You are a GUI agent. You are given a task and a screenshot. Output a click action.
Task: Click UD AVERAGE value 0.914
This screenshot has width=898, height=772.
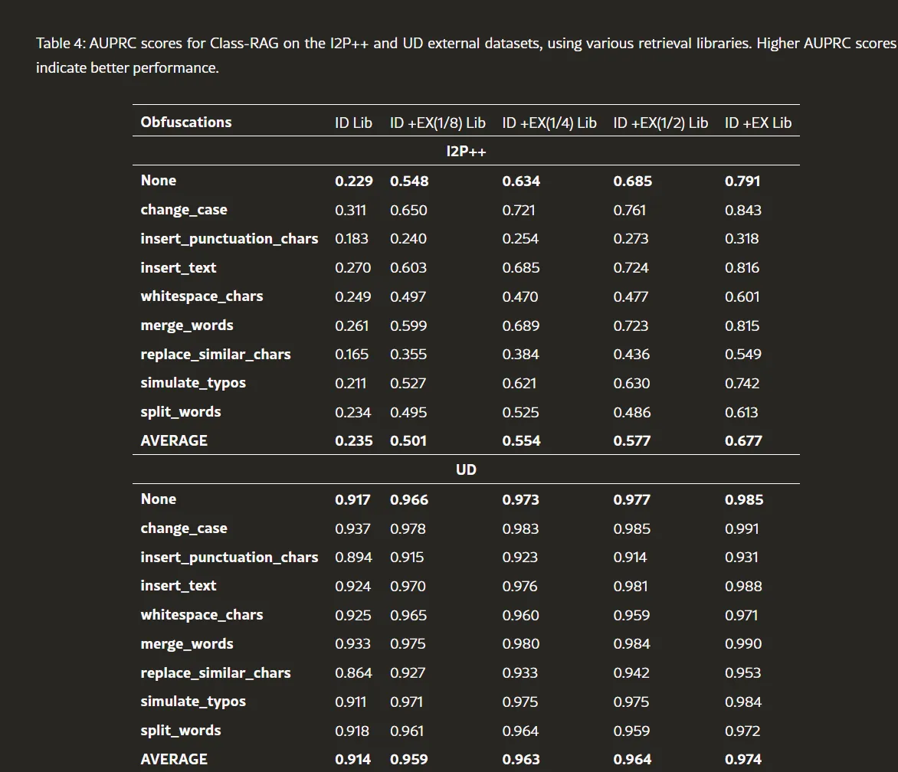pyautogui.click(x=352, y=760)
